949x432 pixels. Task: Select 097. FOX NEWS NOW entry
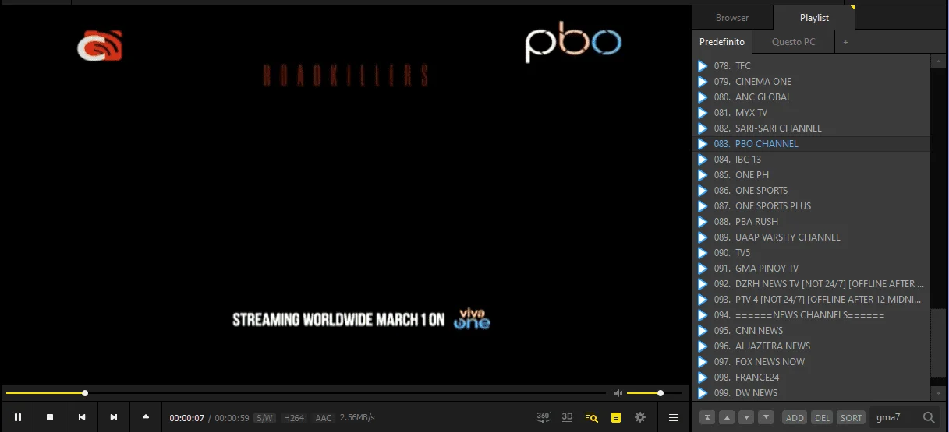(x=811, y=362)
